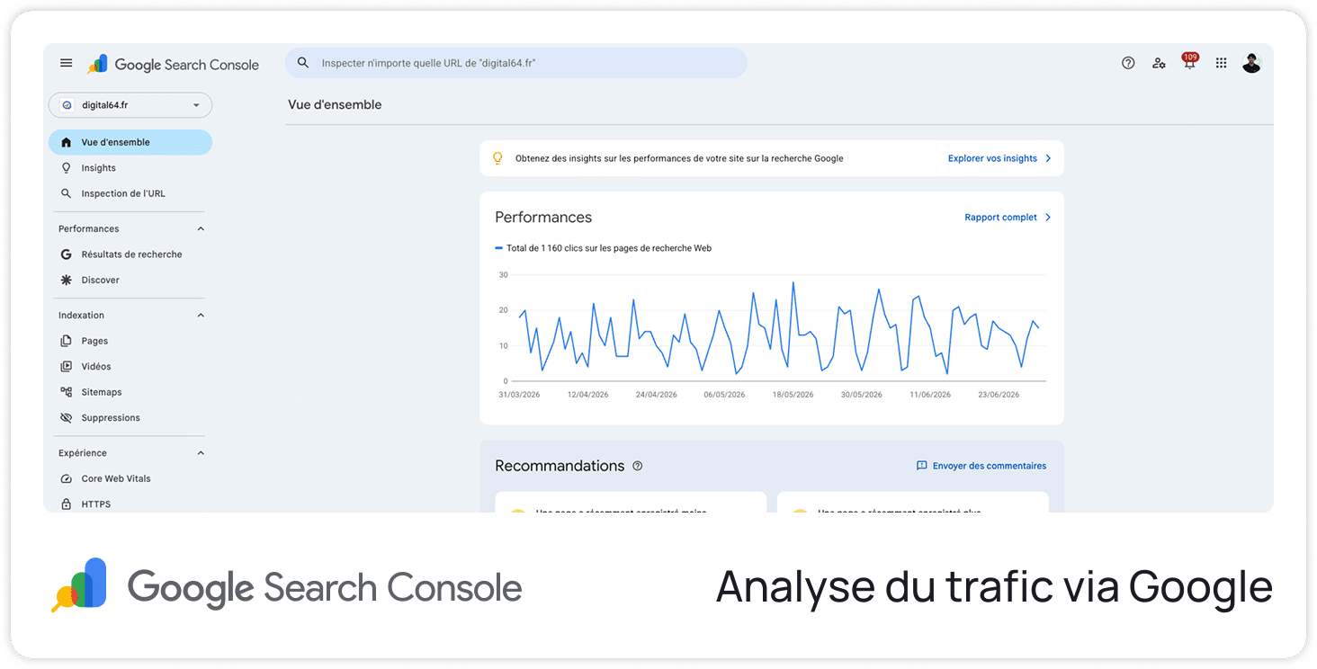
Task: Click the Vue d'ensemble page heading
Action: click(x=335, y=105)
